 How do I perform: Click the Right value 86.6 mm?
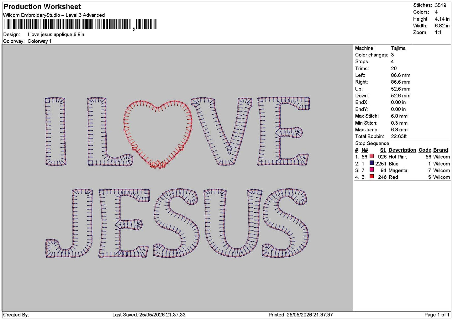[x=401, y=82]
